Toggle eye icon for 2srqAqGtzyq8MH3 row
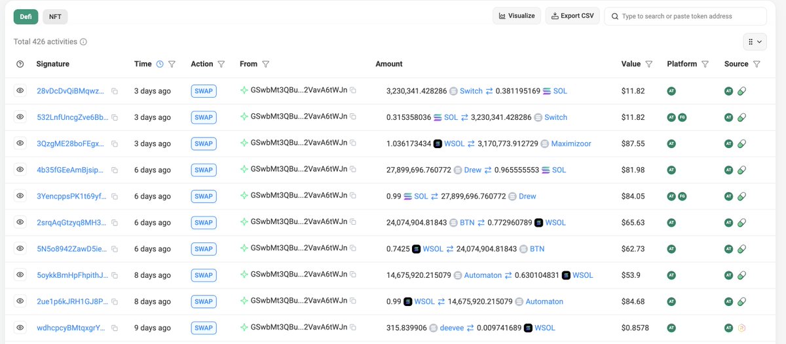Screen dimensions: 786x344 20,222
